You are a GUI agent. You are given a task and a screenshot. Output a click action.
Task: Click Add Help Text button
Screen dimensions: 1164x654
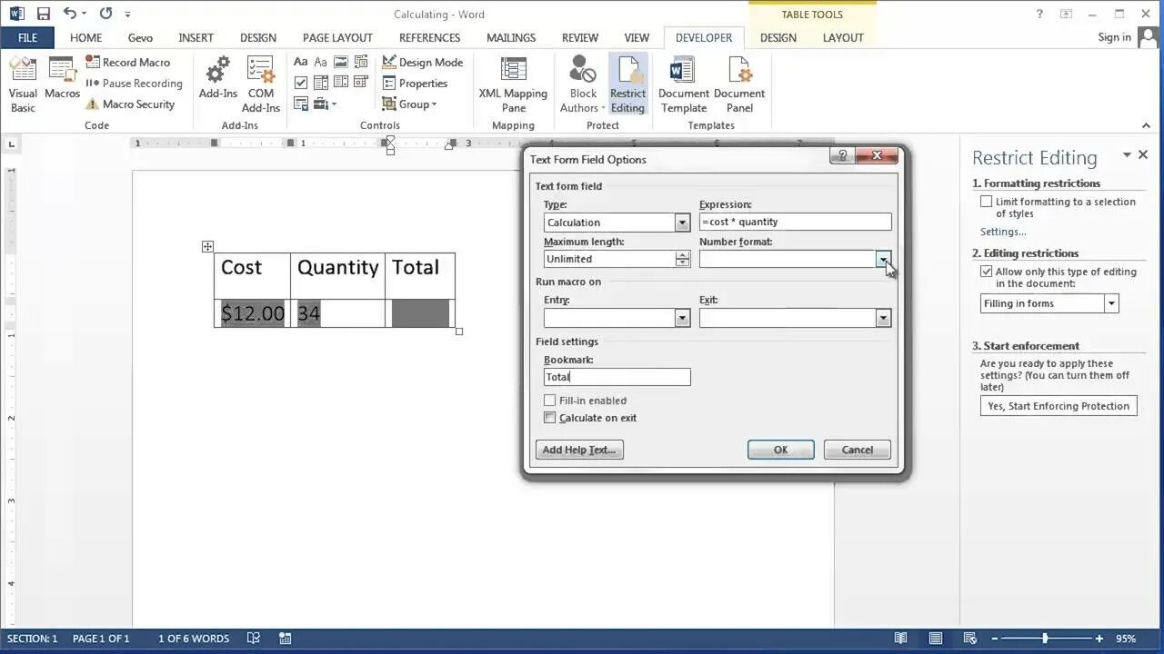tap(579, 450)
